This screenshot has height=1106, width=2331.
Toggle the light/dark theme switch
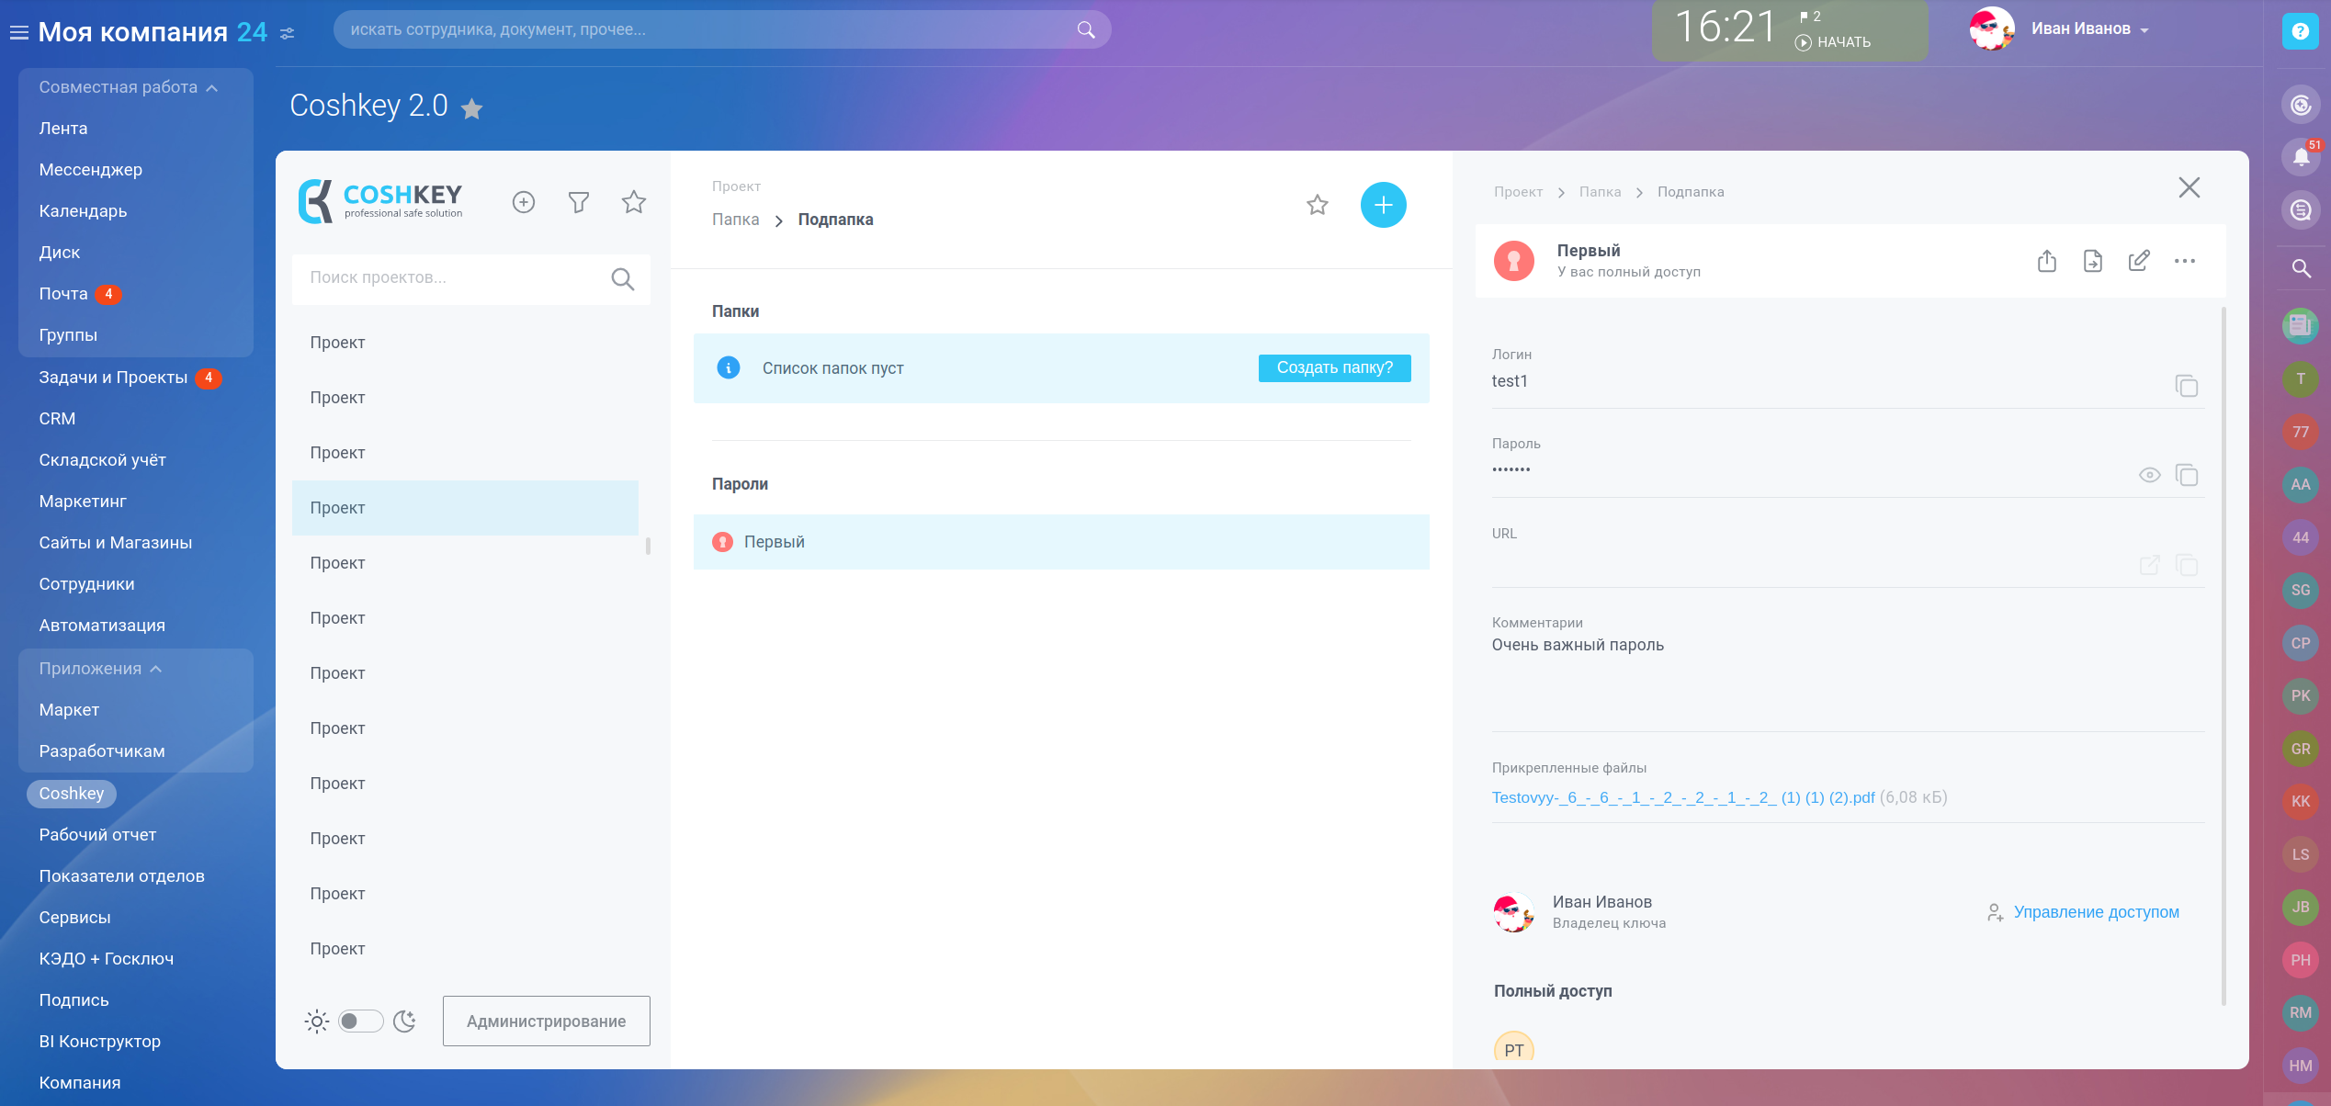point(360,1021)
